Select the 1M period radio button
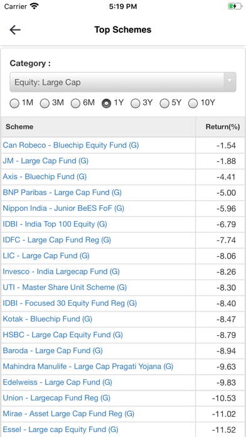The width and height of the screenshot is (246, 437). tap(14, 104)
